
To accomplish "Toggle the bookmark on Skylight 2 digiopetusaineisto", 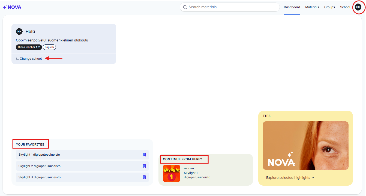I will click(x=144, y=166).
